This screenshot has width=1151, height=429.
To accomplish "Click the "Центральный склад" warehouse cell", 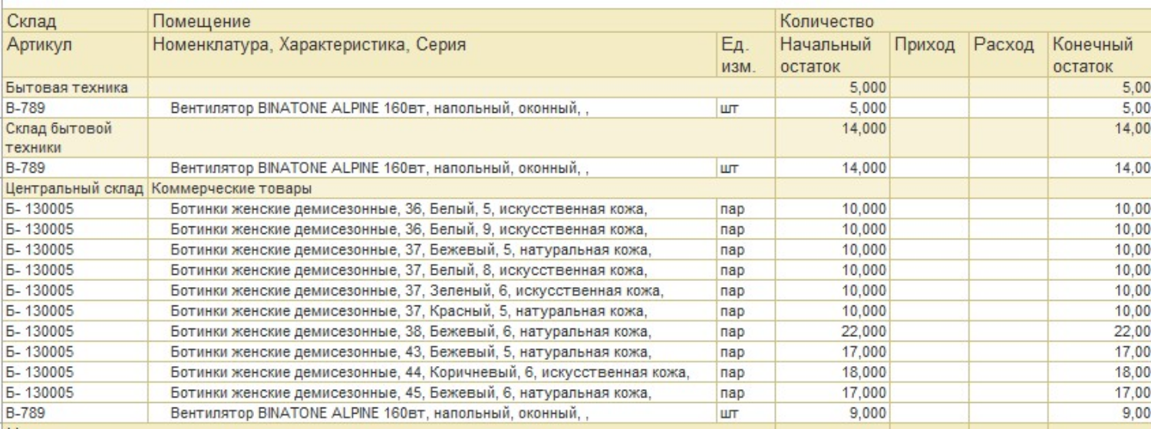I will tap(74, 188).
